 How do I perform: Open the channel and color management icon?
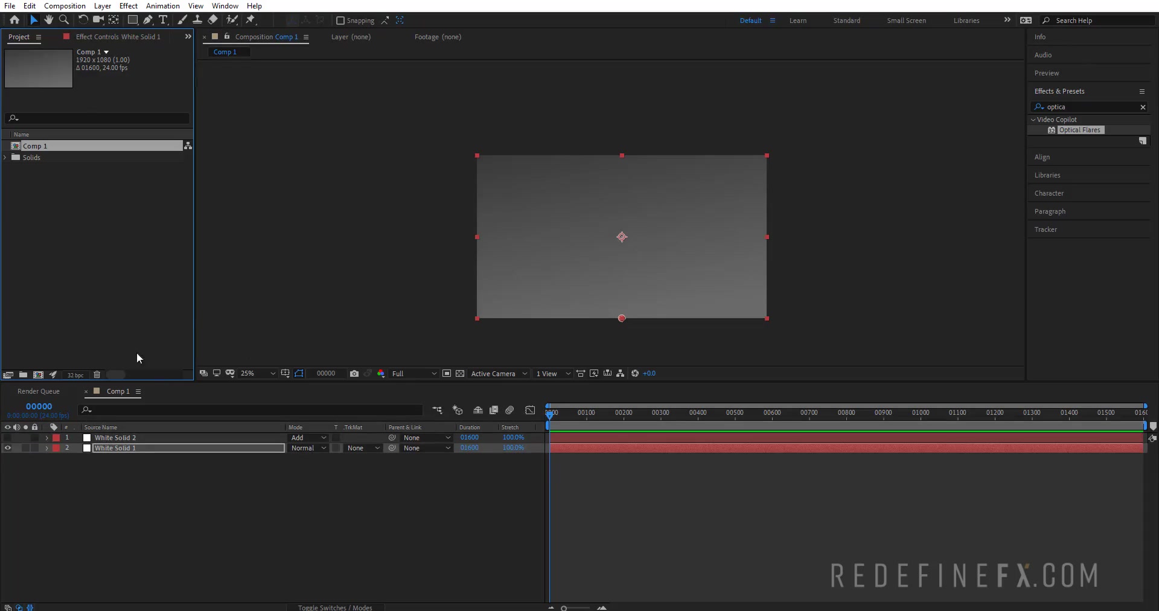point(381,374)
